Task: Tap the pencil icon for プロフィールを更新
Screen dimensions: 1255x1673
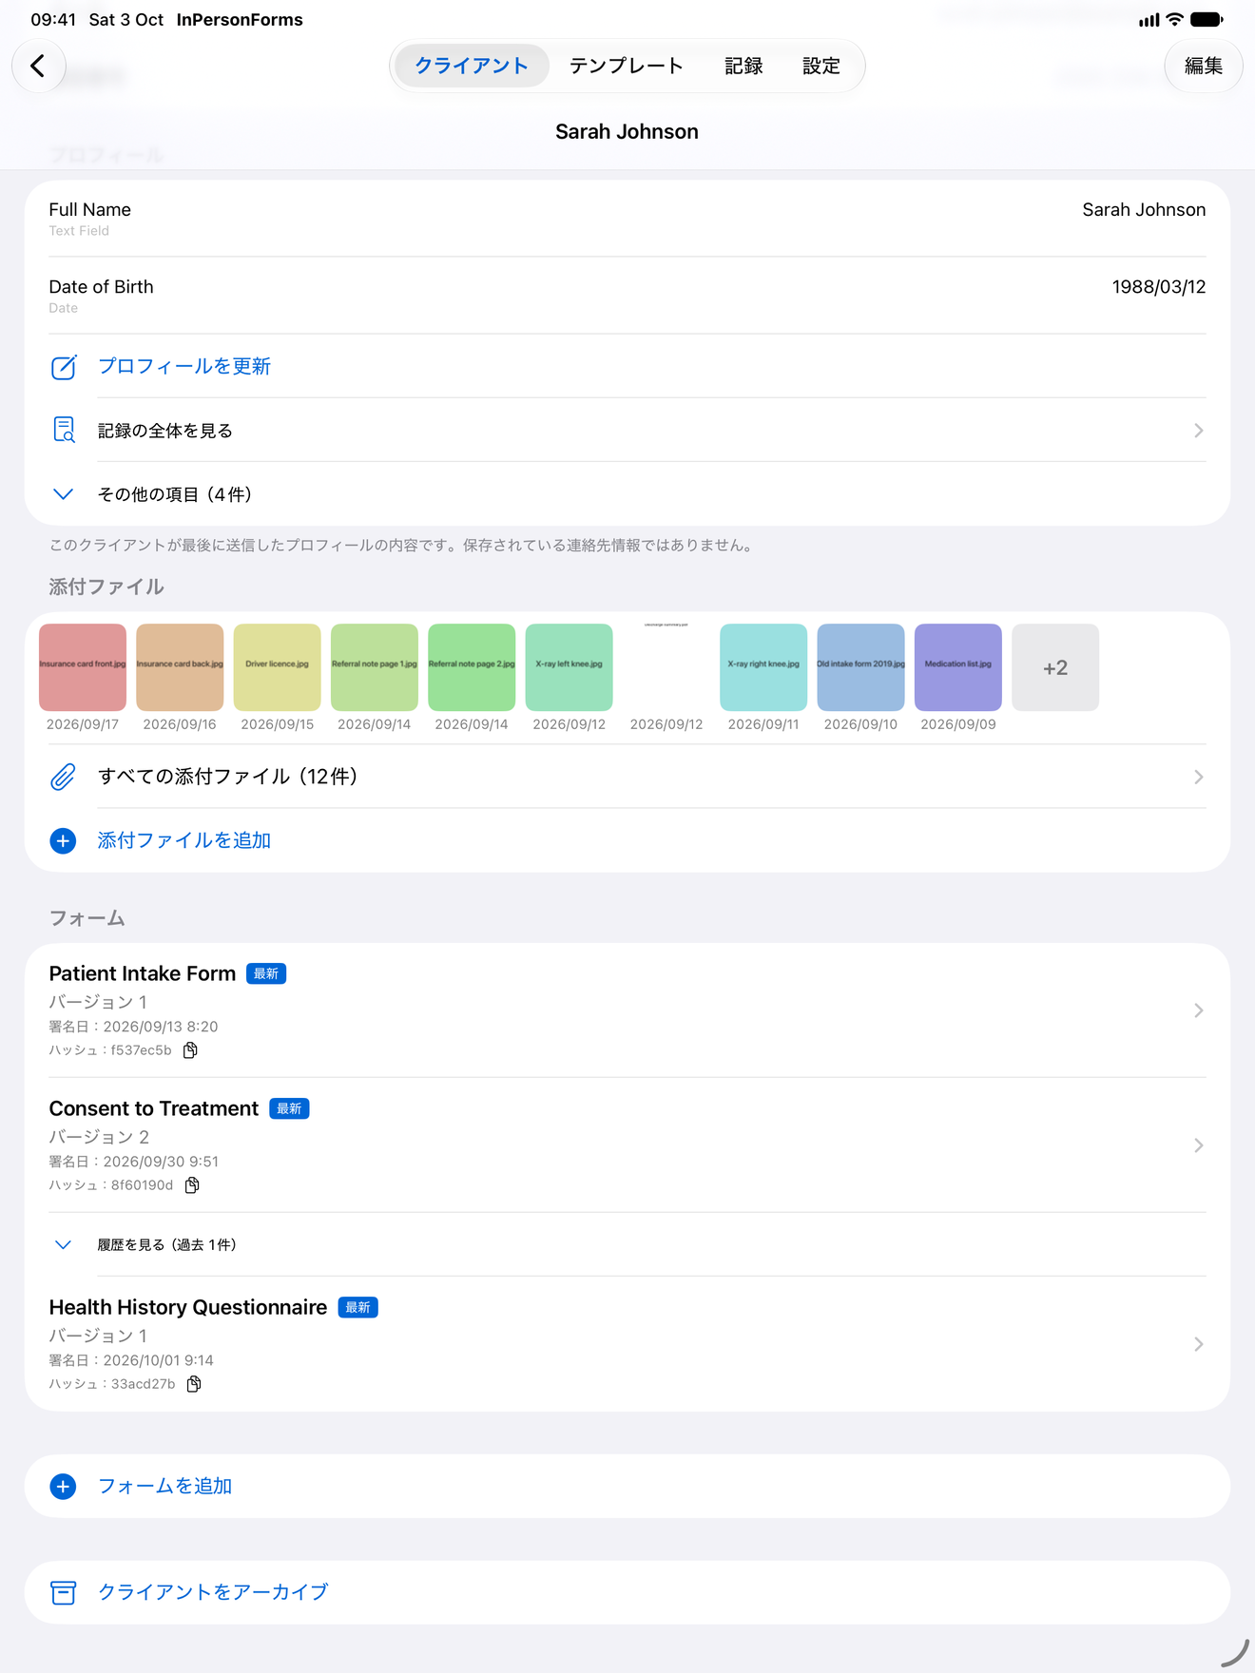Action: [x=64, y=367]
